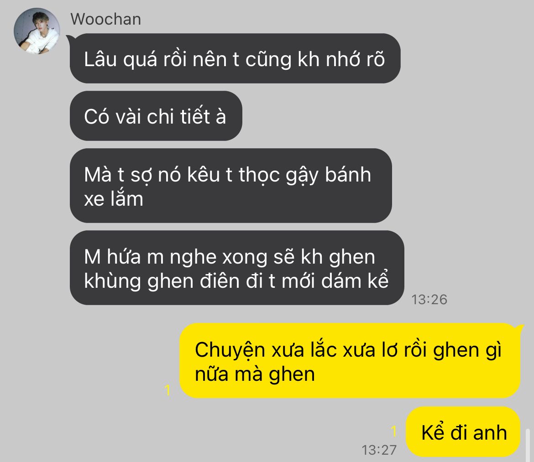Click unread count 1 beside "Chuyện xưa" message
This screenshot has height=462, width=534.
pos(167,390)
